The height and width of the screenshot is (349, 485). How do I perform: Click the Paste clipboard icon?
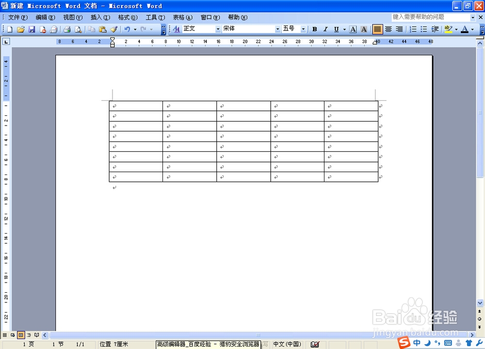(103, 30)
